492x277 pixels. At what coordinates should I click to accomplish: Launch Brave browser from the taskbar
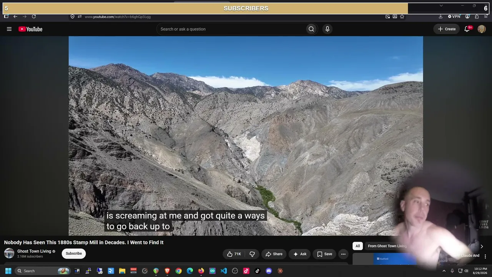tap(167, 271)
